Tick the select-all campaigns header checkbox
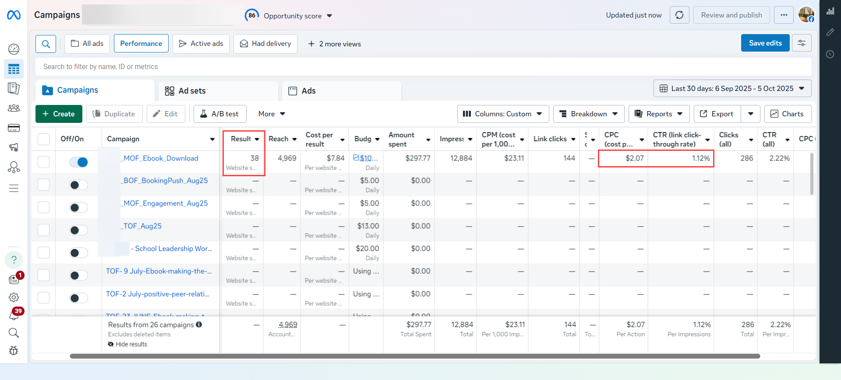 [x=43, y=139]
